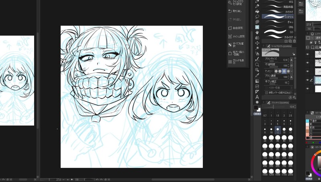The width and height of the screenshot is (321, 182).
Task: Hide the selected light-blue sketch layer
Action: (307, 80)
